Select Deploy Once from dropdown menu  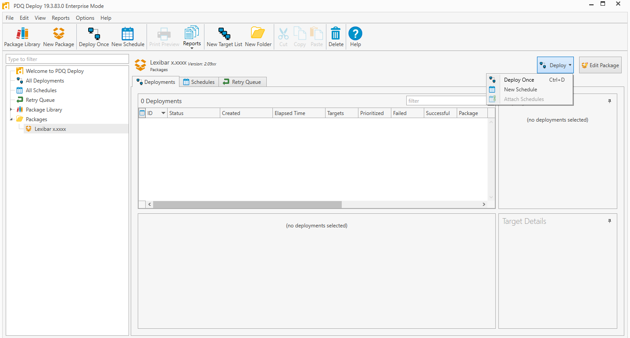pyautogui.click(x=519, y=80)
